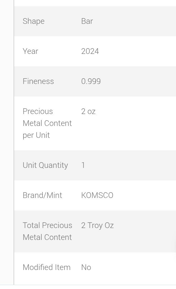The height and width of the screenshot is (289, 176).
Task: Click the Year label
Action: click(x=30, y=51)
